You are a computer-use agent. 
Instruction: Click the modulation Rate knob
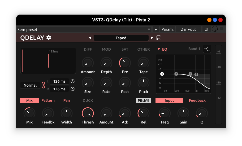(106, 83)
